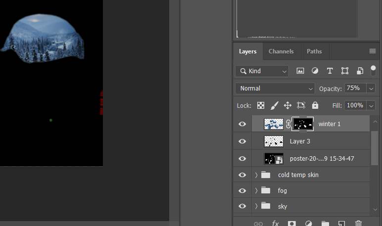Select winter 1 layer image thumbnail
This screenshot has height=226, width=382.
point(274,124)
